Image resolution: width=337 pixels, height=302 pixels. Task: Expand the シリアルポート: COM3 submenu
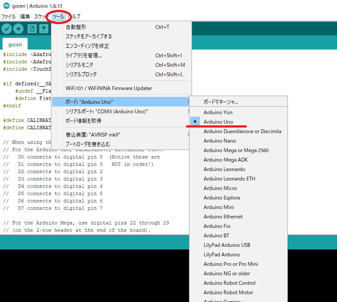pyautogui.click(x=121, y=112)
